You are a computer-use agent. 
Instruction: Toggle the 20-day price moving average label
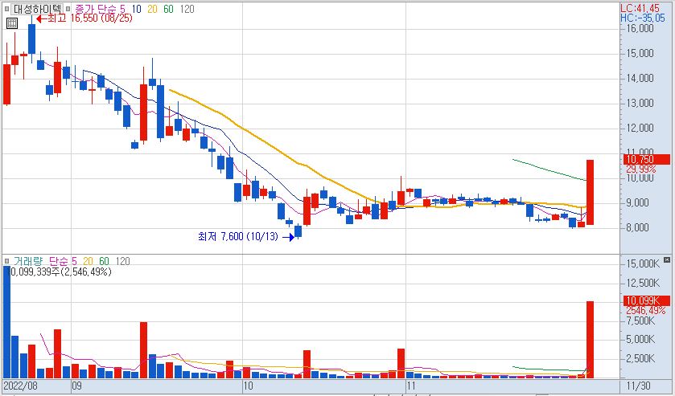click(152, 9)
